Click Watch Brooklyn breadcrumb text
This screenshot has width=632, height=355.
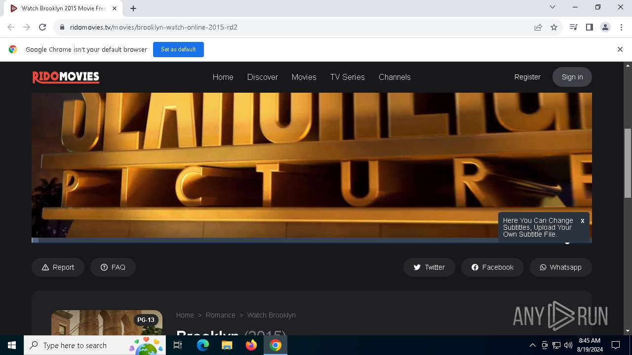tap(272, 315)
